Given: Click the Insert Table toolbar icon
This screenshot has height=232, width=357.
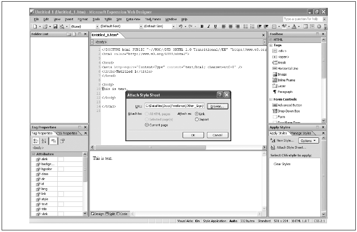Looking at the screenshot, I should (305, 26).
